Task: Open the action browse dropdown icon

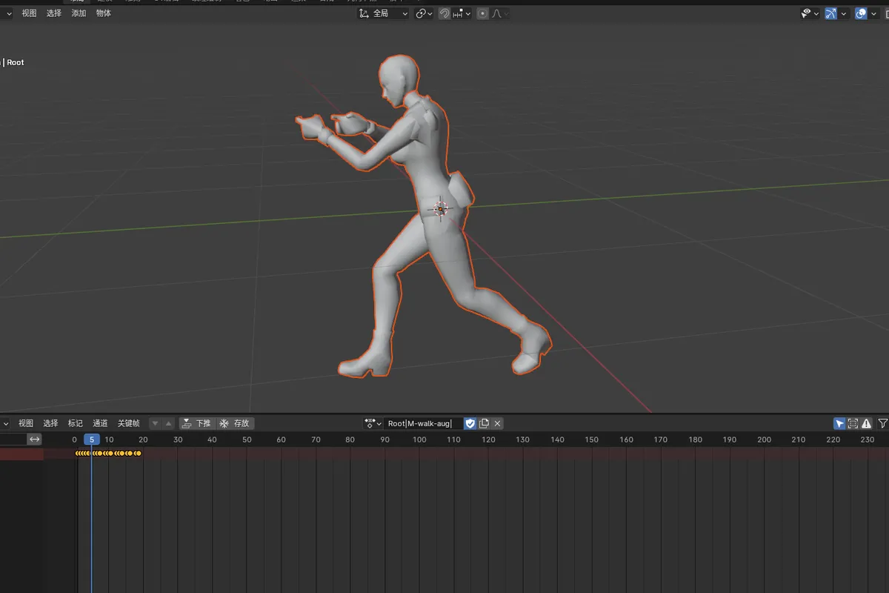Action: pos(373,423)
